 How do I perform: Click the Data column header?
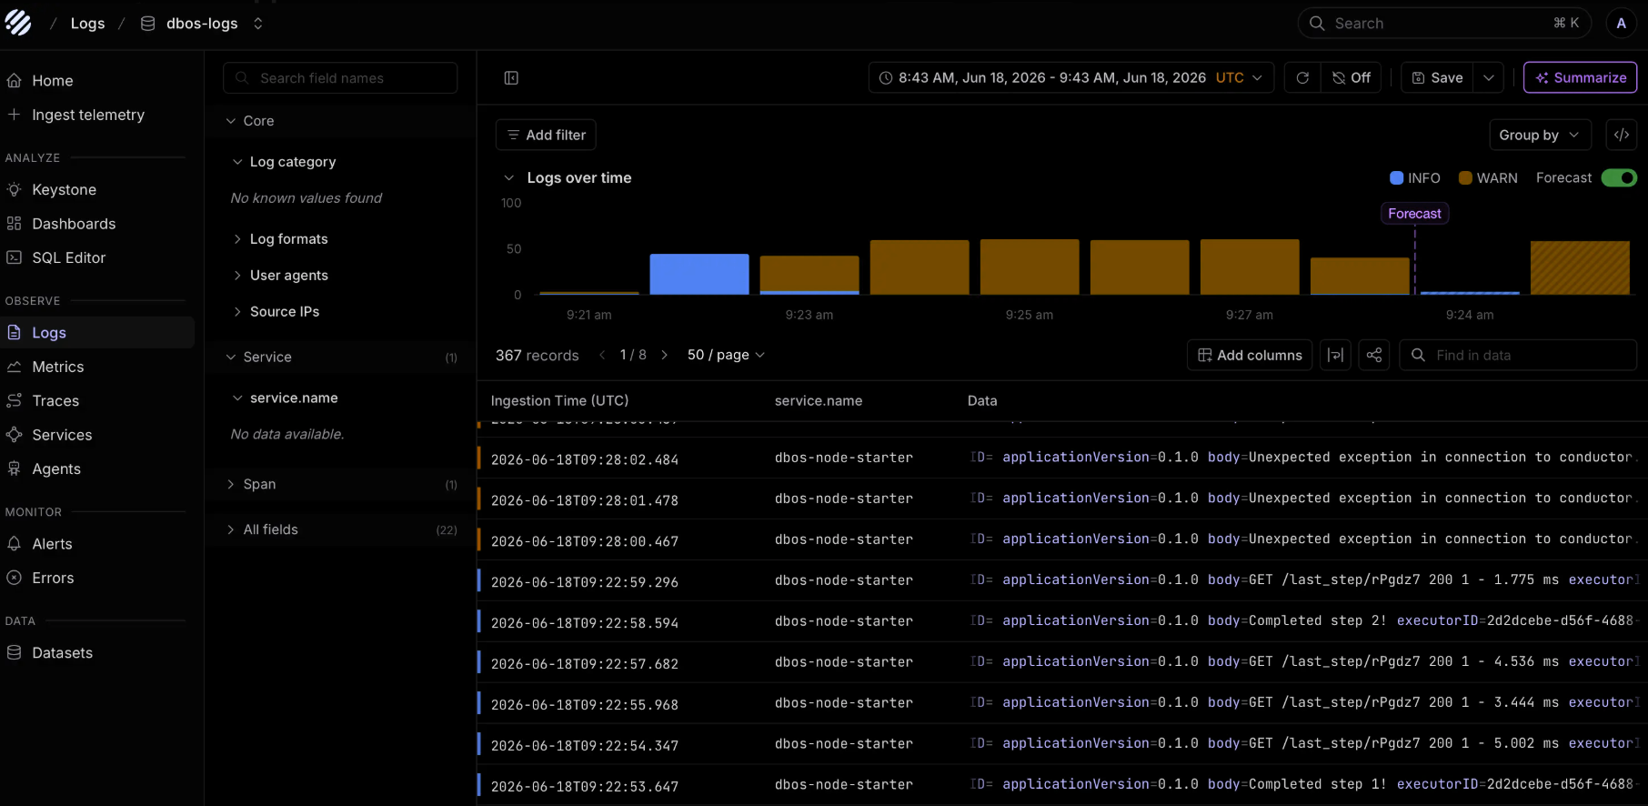[982, 401]
